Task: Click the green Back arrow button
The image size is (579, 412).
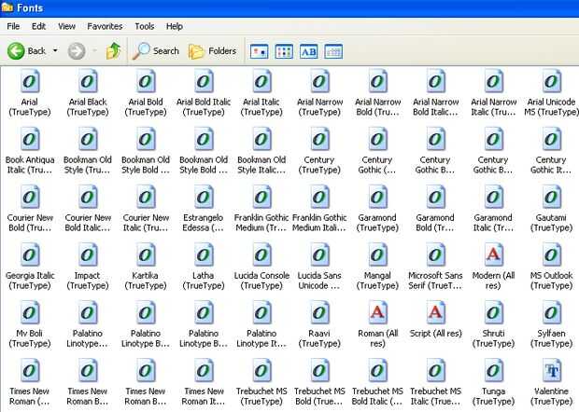Action: point(16,51)
